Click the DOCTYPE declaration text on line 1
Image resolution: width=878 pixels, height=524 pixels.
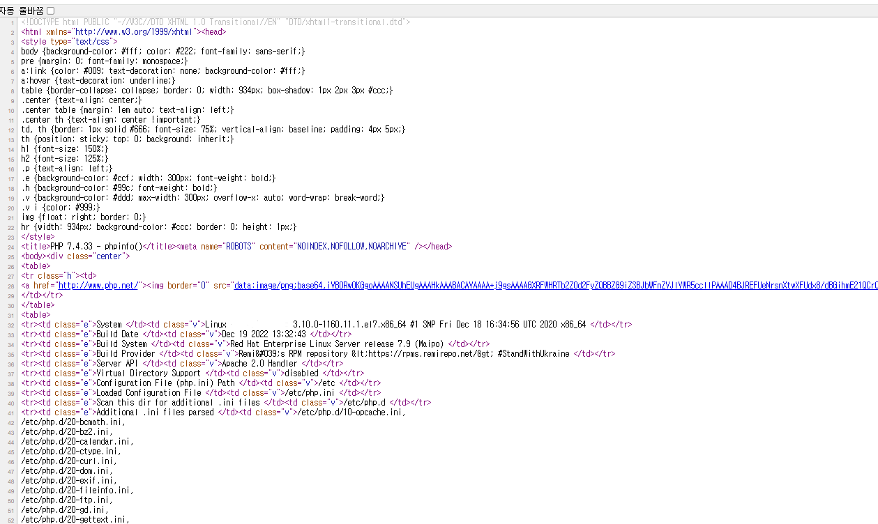click(x=215, y=22)
